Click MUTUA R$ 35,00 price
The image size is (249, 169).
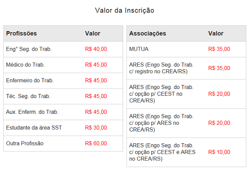point(219,49)
